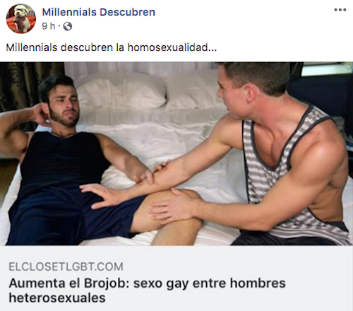The height and width of the screenshot is (311, 353).
Task: Click the word 'heterosexuales' in the headline
Action: click(x=57, y=298)
